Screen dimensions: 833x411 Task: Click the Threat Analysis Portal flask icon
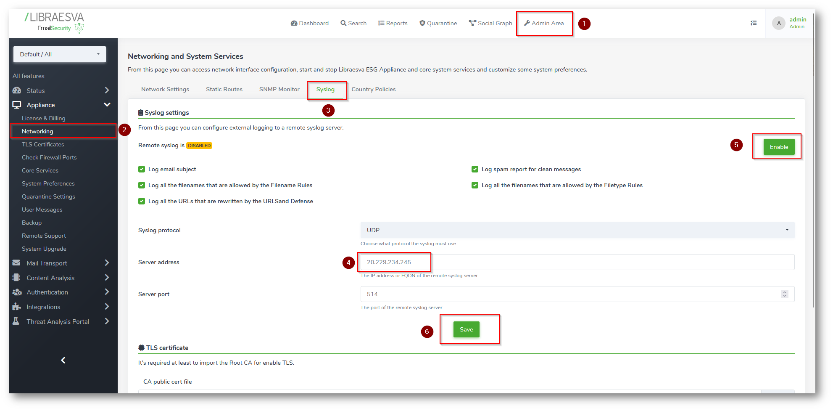[x=16, y=321]
